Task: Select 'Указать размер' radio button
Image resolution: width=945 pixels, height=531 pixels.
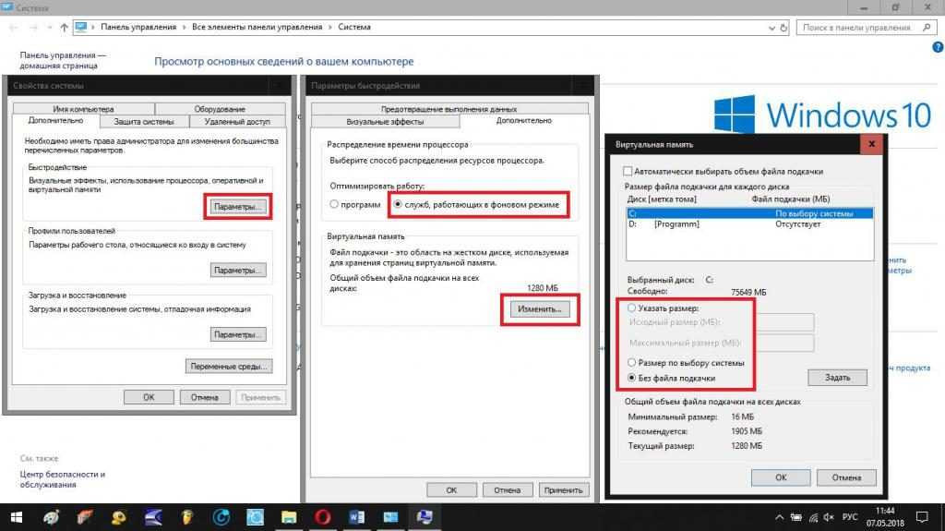Action: [631, 308]
